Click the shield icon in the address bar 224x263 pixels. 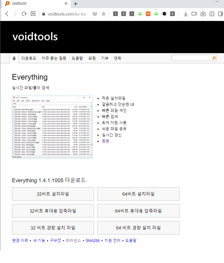(95, 14)
